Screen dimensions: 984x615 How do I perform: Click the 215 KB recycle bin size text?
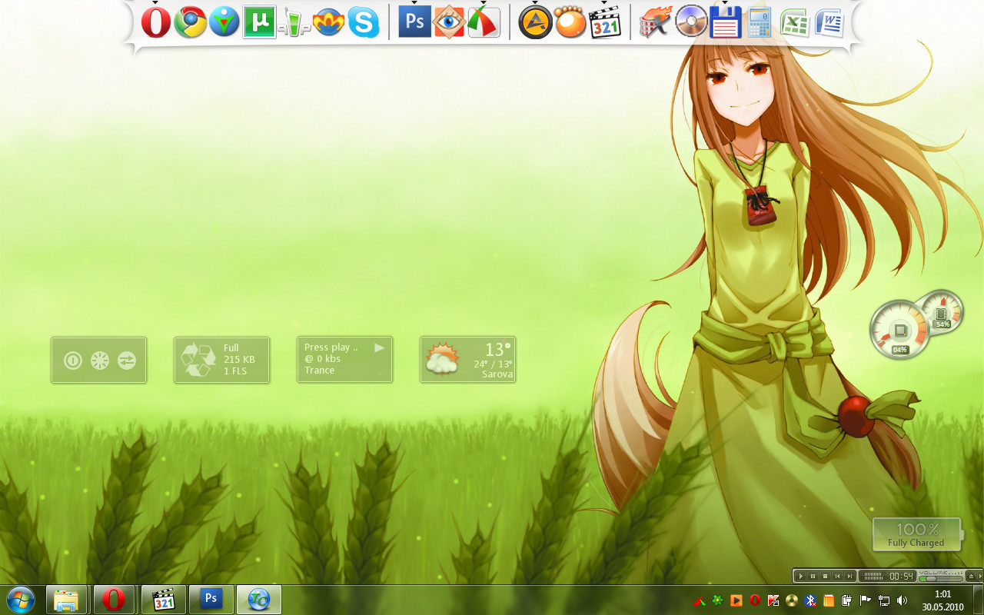(239, 359)
